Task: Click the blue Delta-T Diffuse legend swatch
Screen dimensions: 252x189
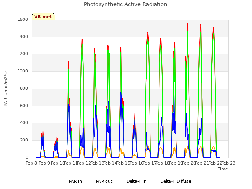Action: [154, 182]
